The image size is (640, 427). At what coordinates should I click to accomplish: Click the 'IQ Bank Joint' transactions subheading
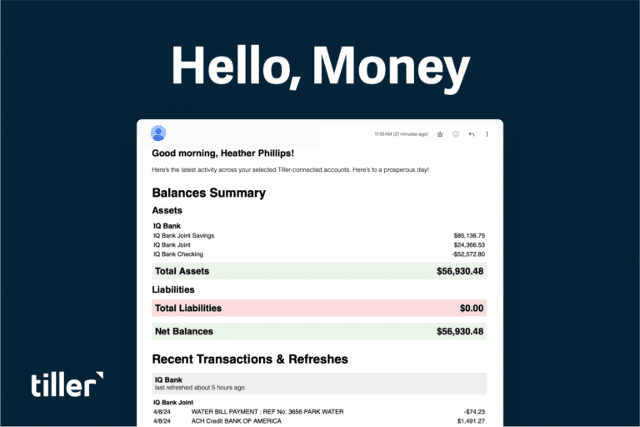pos(173,403)
